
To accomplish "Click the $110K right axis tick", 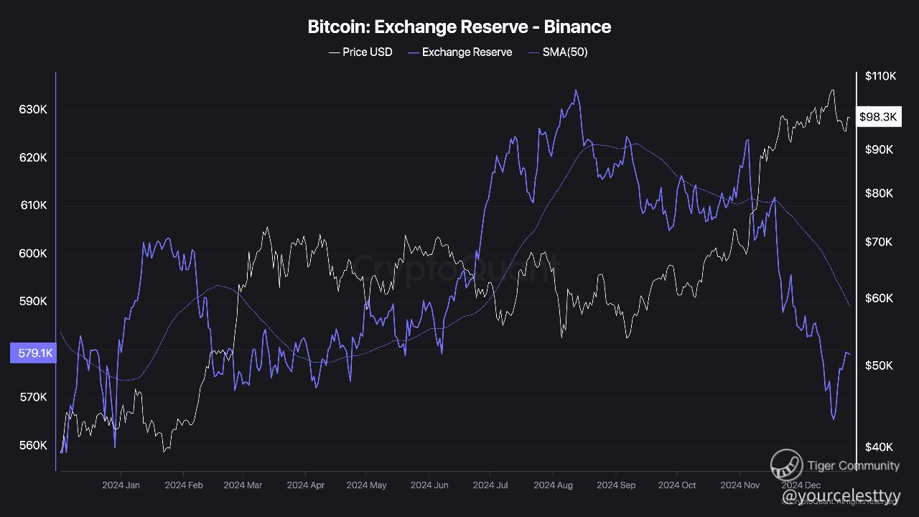I will (880, 76).
